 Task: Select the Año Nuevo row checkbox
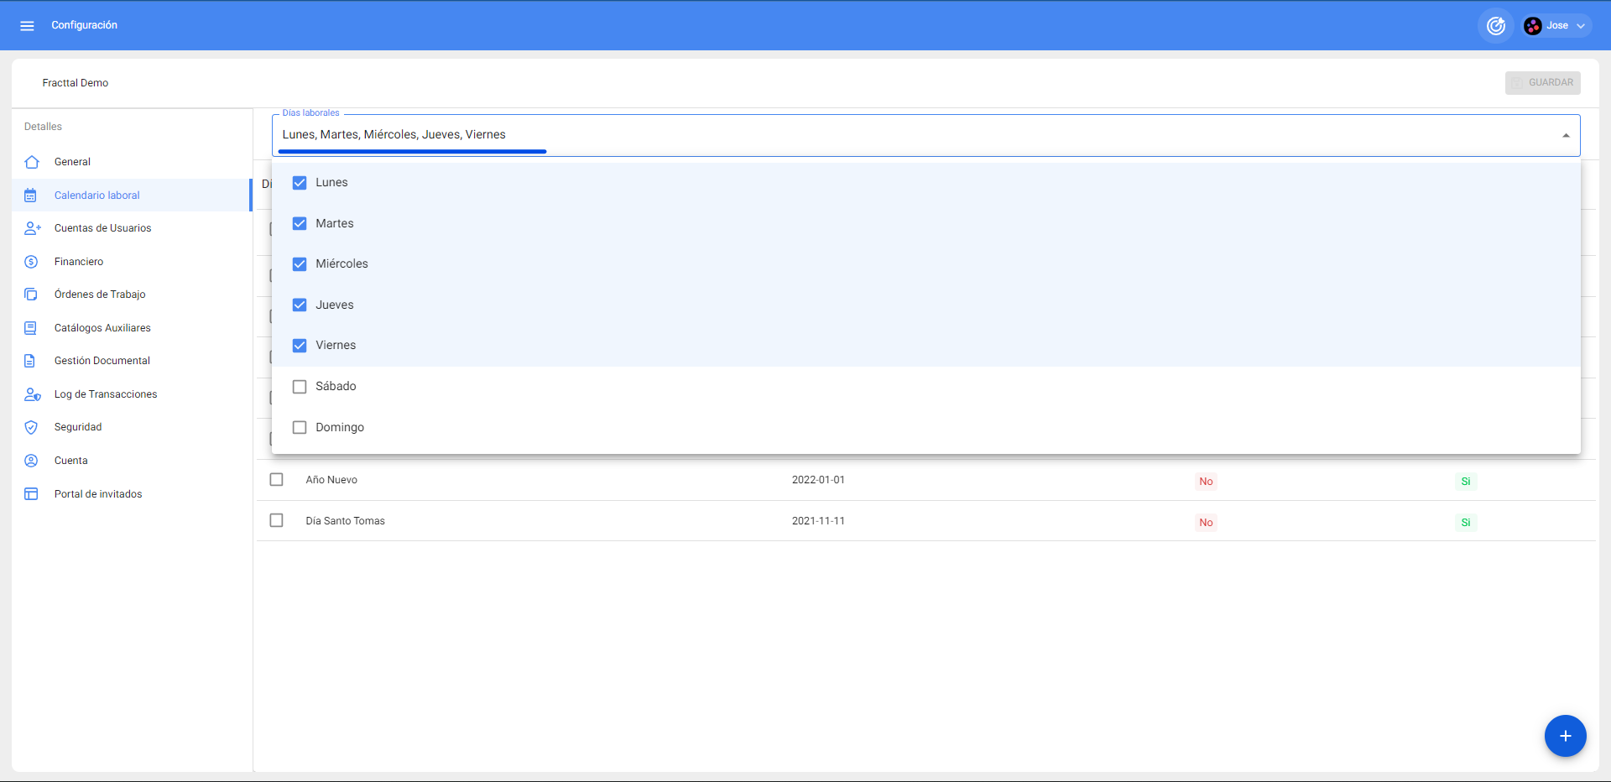pyautogui.click(x=276, y=480)
